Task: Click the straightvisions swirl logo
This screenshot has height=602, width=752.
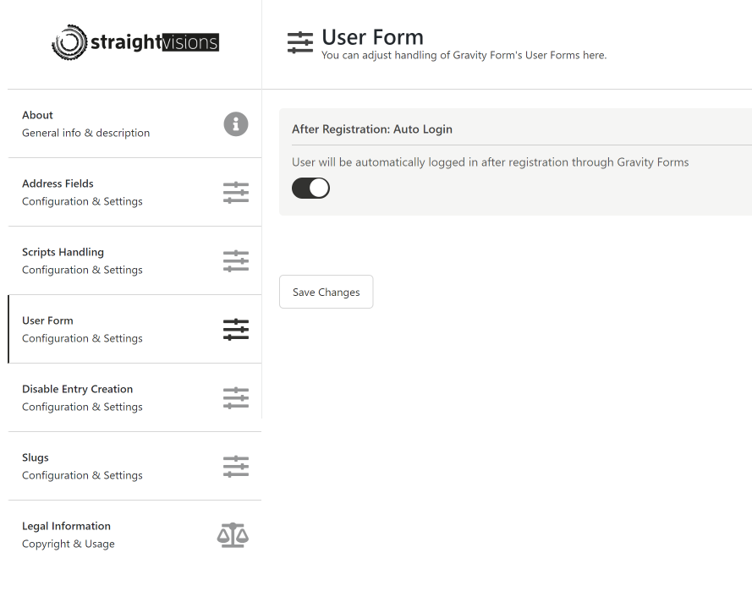Action: click(x=69, y=42)
